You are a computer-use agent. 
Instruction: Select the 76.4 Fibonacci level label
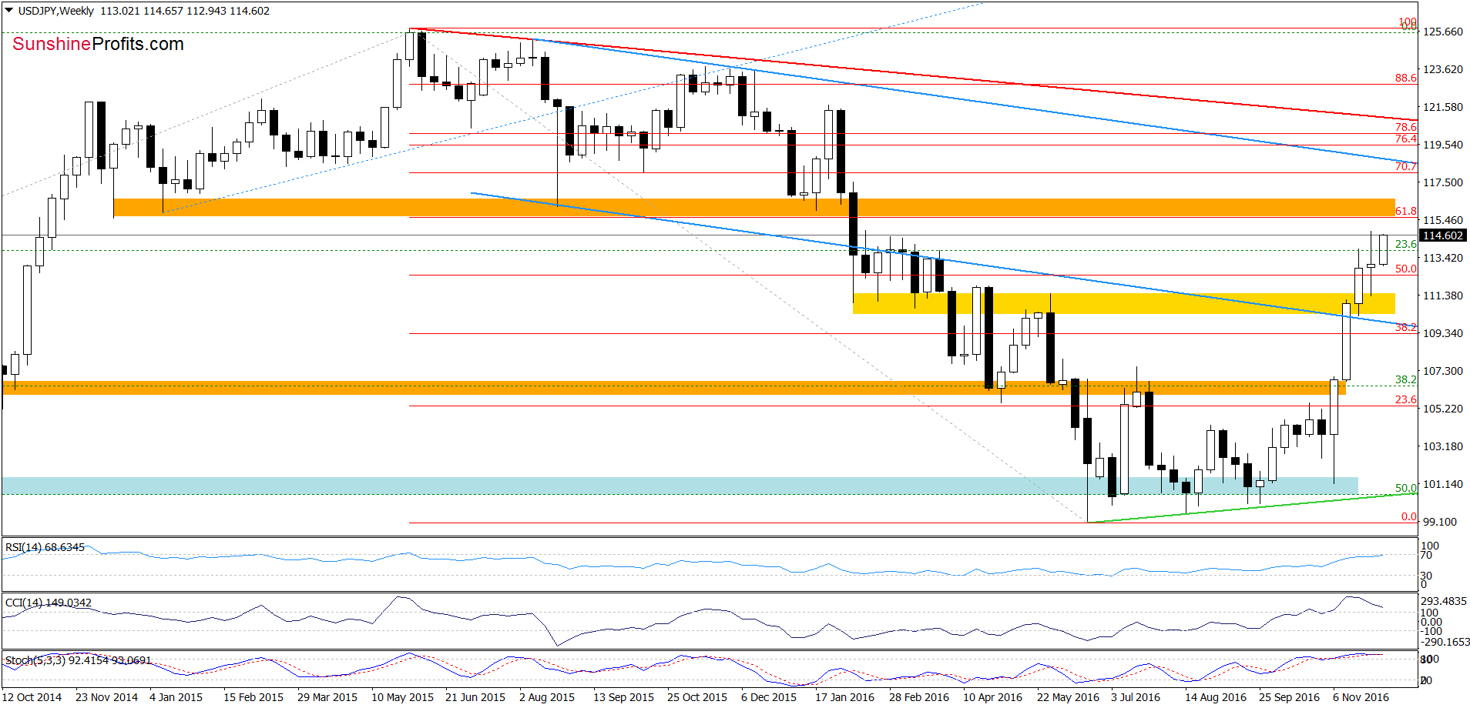click(1405, 139)
